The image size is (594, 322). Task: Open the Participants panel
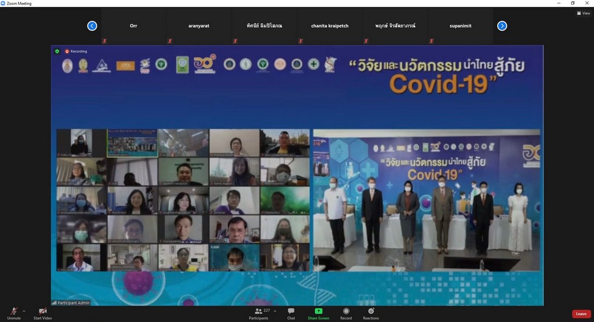coord(259,312)
